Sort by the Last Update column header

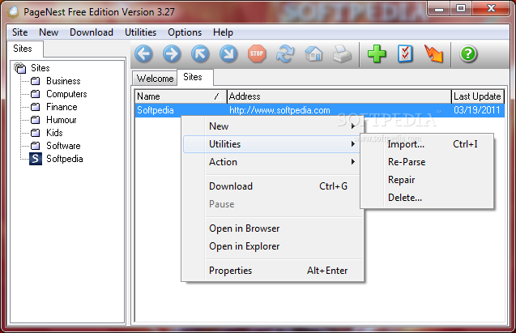pyautogui.click(x=477, y=96)
